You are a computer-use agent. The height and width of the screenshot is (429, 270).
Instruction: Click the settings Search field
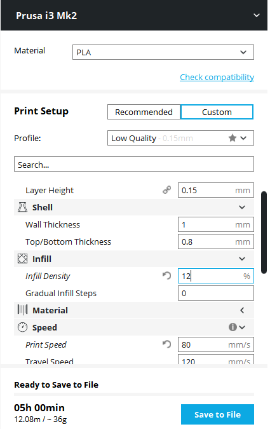[134, 164]
